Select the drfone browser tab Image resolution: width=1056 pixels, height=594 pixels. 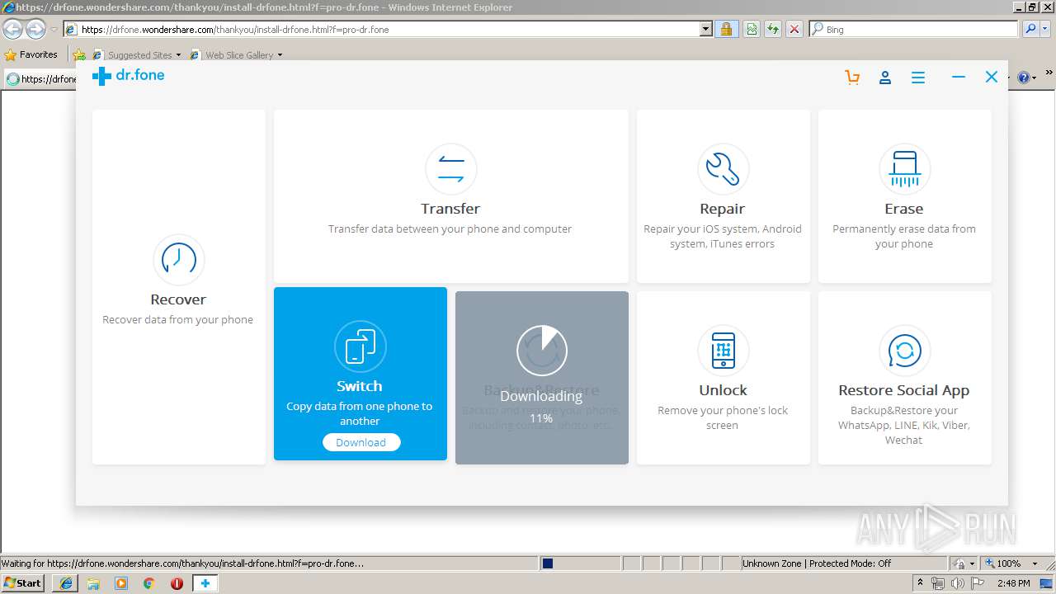tap(41, 79)
